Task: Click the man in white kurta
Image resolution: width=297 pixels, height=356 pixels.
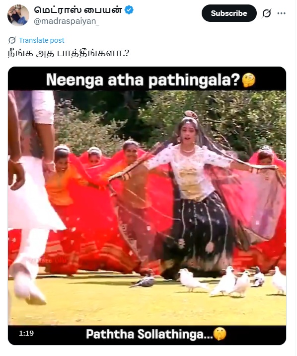Action: coord(31,195)
